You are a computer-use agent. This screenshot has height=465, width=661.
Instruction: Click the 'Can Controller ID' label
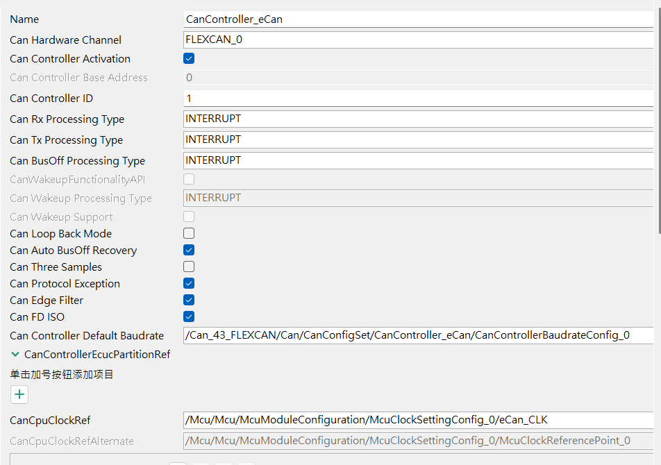pos(51,99)
